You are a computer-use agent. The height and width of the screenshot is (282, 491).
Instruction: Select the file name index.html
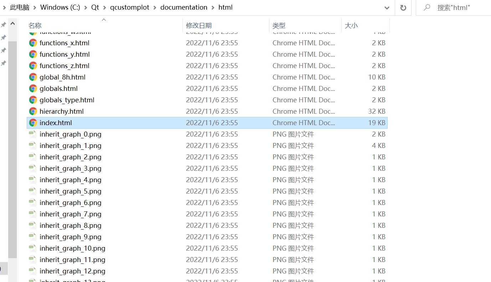coord(56,123)
